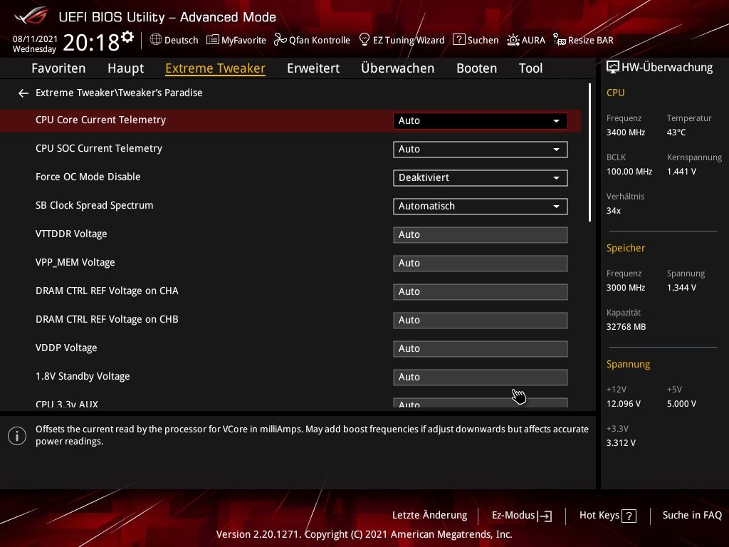Click the Ez-Modus exit arrow icon
This screenshot has height=547, width=729.
545,516
